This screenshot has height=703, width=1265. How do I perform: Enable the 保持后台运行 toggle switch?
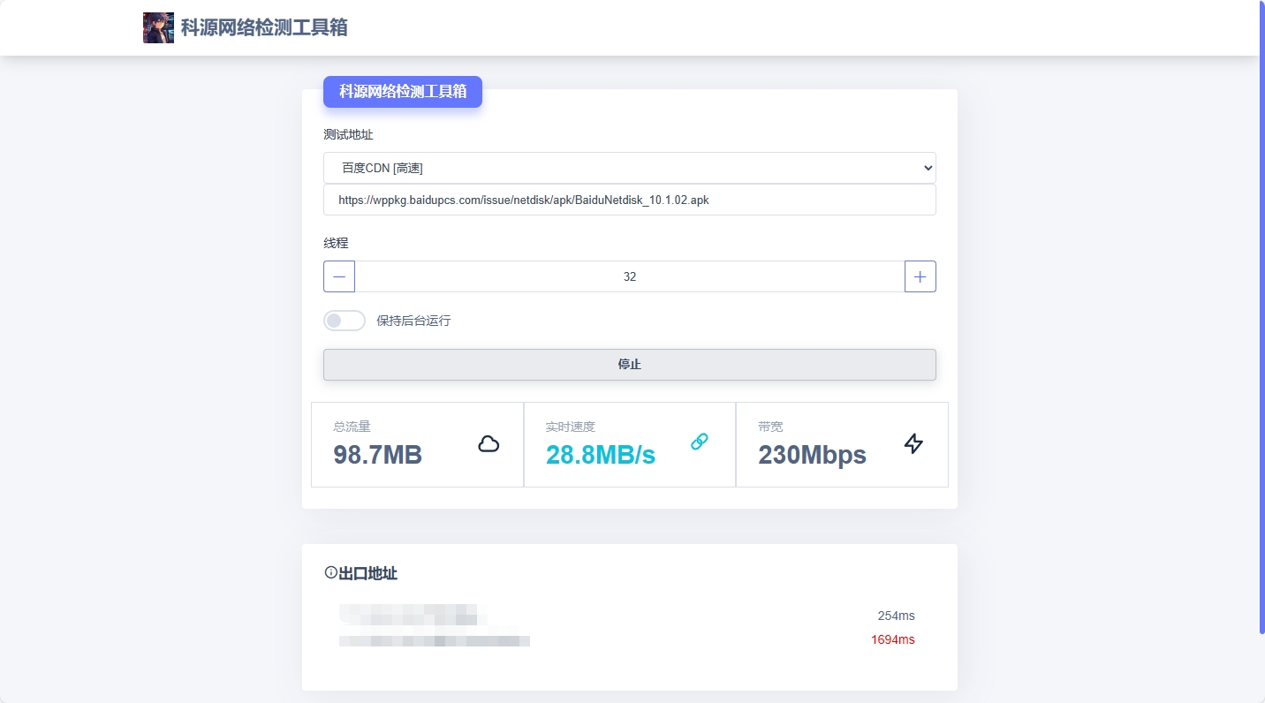345,321
